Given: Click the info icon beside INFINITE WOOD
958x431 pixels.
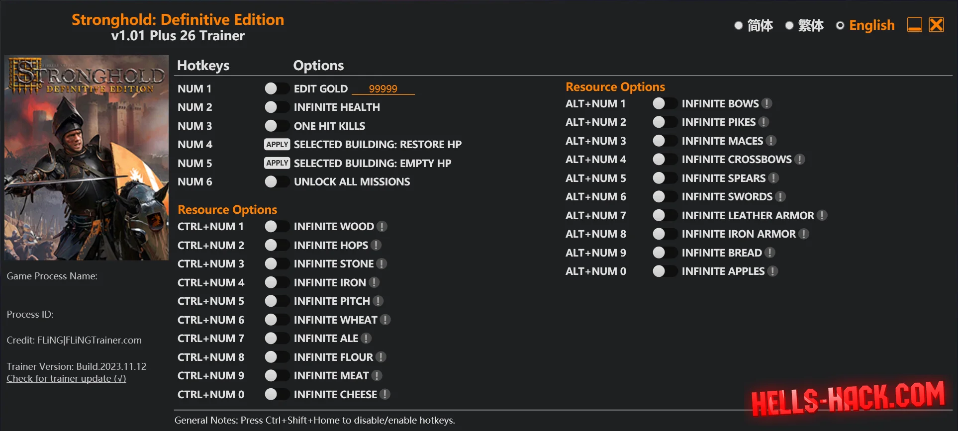Looking at the screenshot, I should [382, 227].
